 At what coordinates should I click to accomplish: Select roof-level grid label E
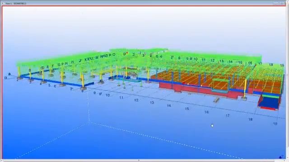[x=48, y=67]
